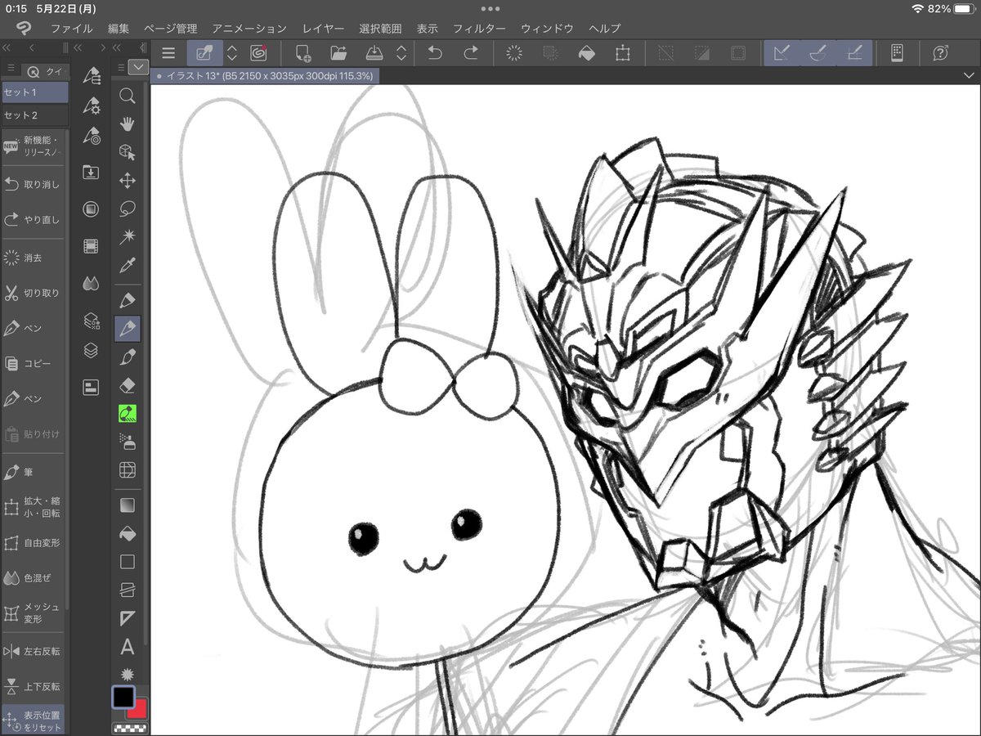Toggle Snap to Special Ruler

point(817,54)
